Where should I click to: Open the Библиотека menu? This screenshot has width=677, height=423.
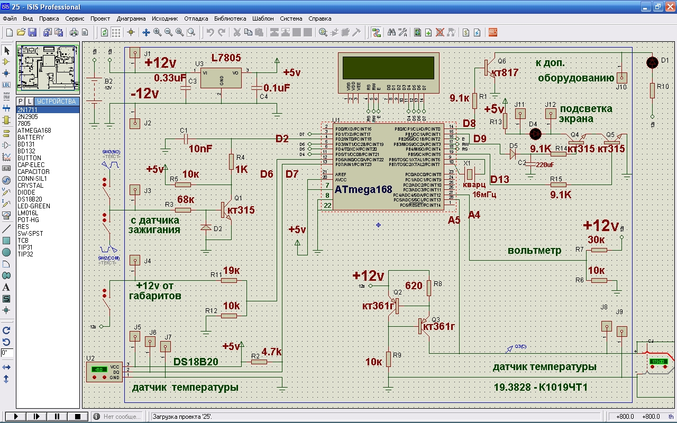coord(230,19)
